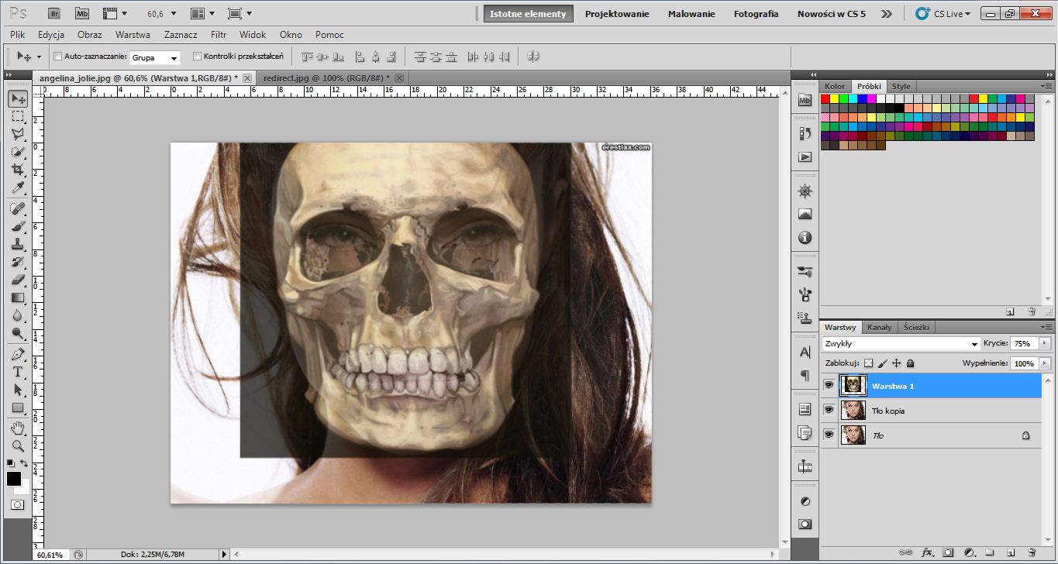Link layers icon in Layers panel
1058x564 pixels.
click(x=905, y=553)
